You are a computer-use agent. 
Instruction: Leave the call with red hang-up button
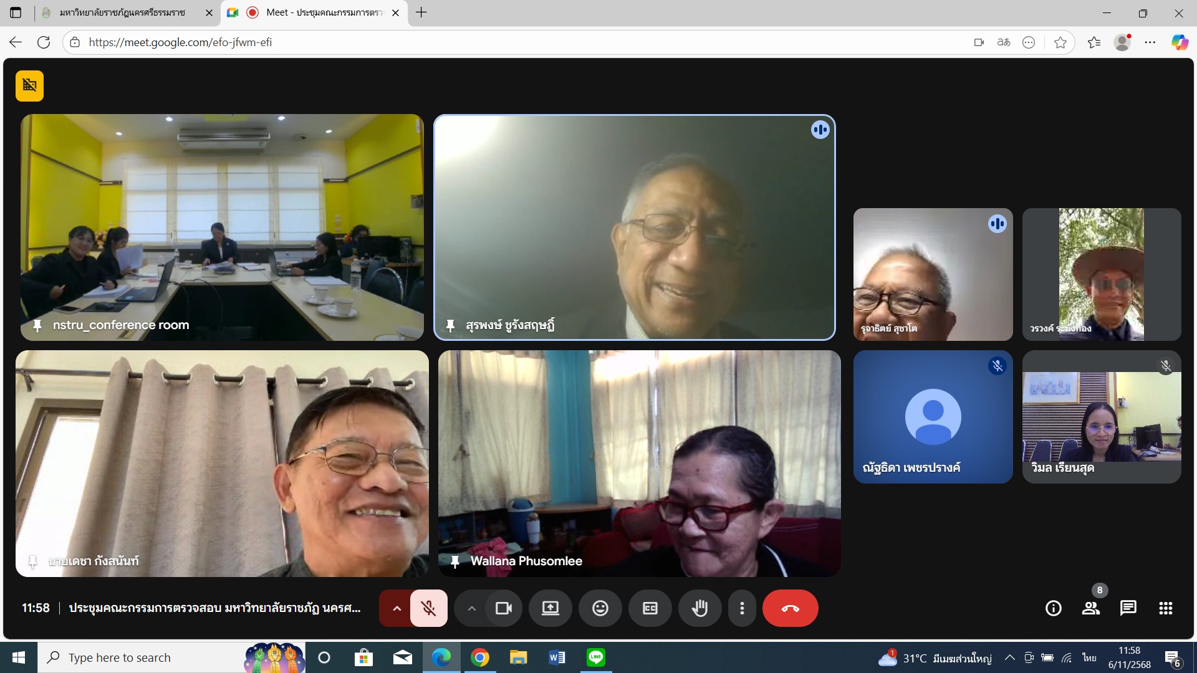[x=790, y=608]
